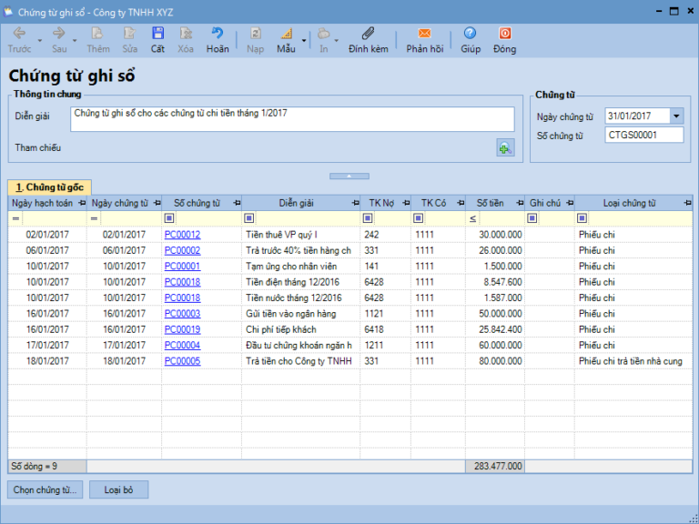Toggle pin on Số tiền column header

click(x=519, y=203)
